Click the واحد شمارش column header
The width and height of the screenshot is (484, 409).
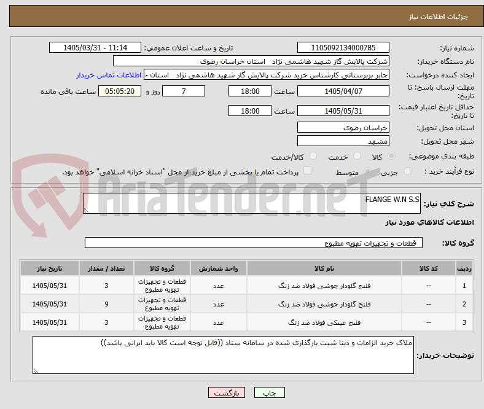coord(218,268)
